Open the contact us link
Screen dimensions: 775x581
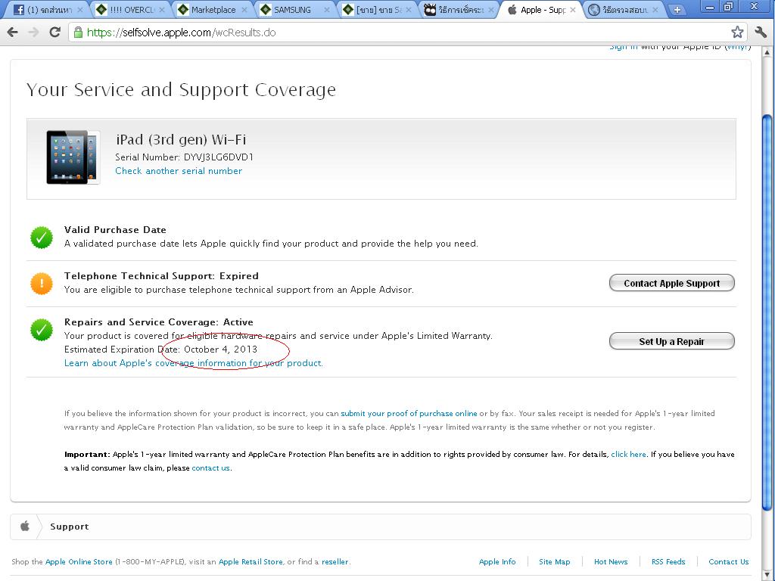click(210, 468)
